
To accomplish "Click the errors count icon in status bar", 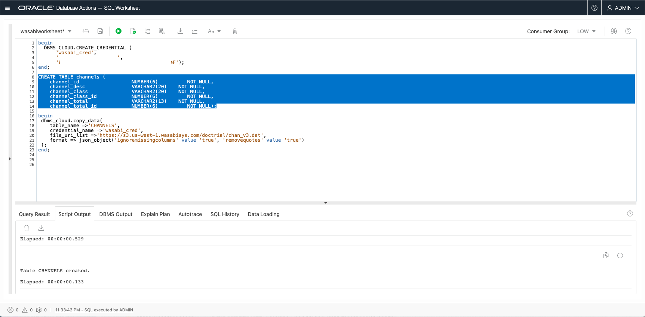I will pos(10,310).
